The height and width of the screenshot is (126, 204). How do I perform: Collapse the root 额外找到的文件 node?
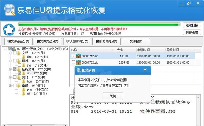coord(5,49)
